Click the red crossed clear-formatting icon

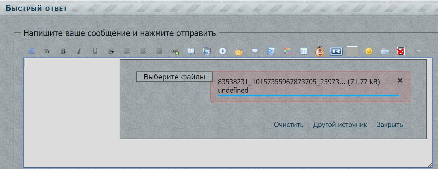[401, 51]
